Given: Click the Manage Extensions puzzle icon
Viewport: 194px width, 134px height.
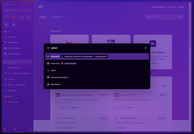Looking at the screenshot, I should [x=48, y=77].
